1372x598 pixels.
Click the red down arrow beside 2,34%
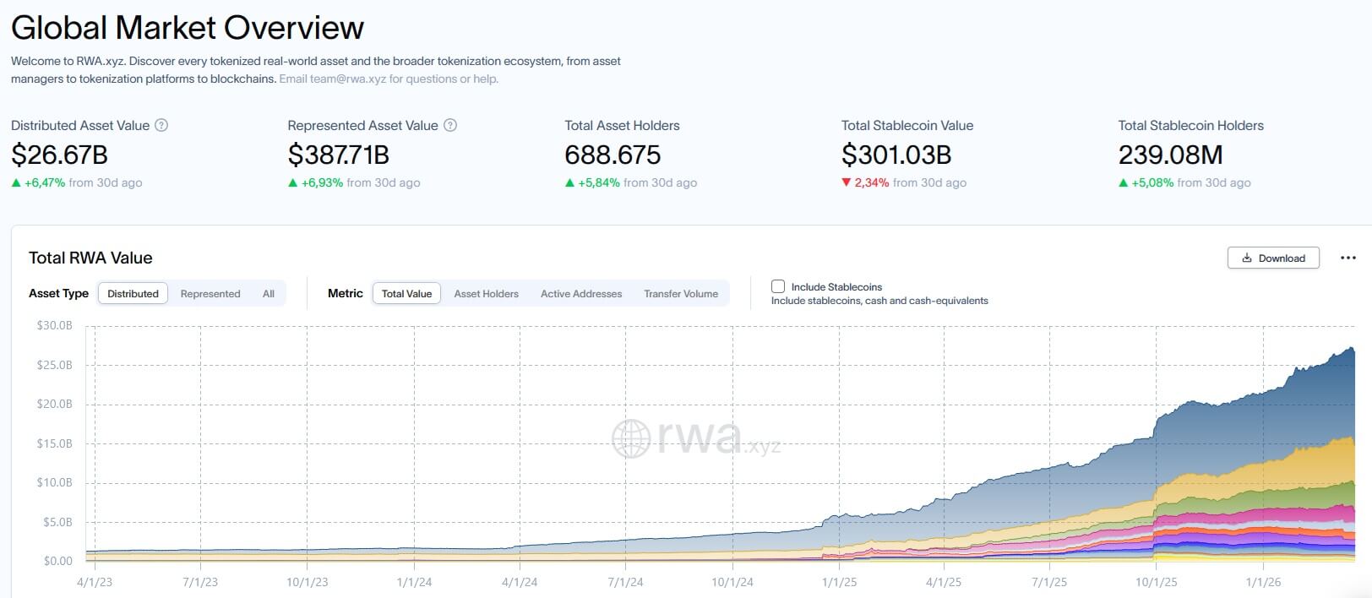coord(846,182)
